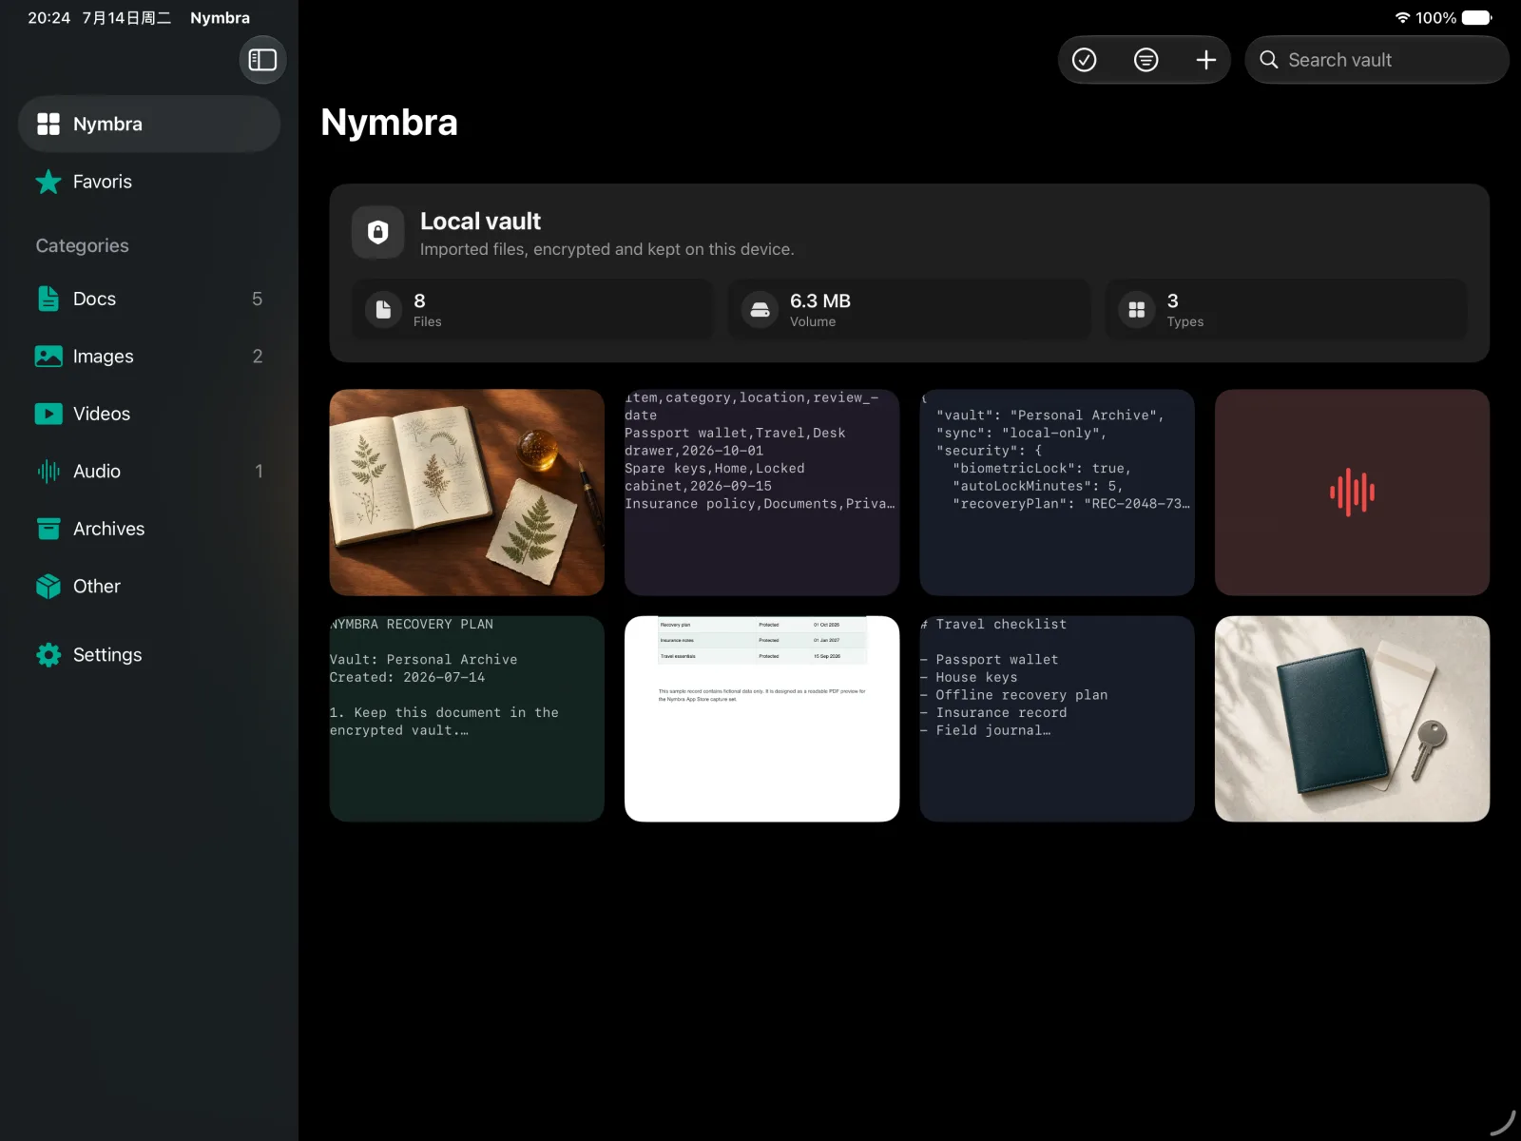Screen dimensions: 1521x1141
Task: Click the Images picture icon
Action: (48, 357)
